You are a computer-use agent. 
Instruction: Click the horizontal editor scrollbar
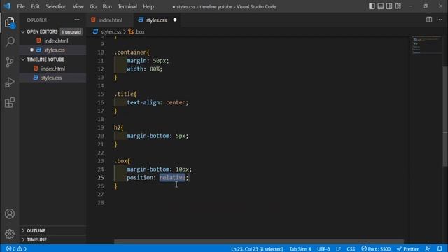point(259,241)
